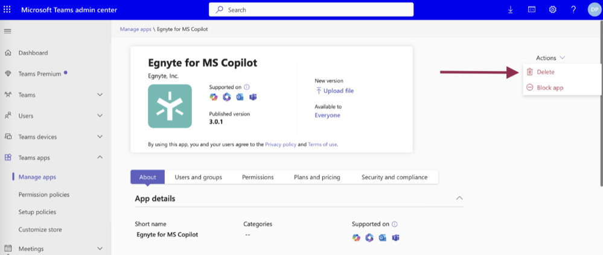The width and height of the screenshot is (603, 255).
Task: Expand the Teams devices section chevron
Action: point(100,137)
